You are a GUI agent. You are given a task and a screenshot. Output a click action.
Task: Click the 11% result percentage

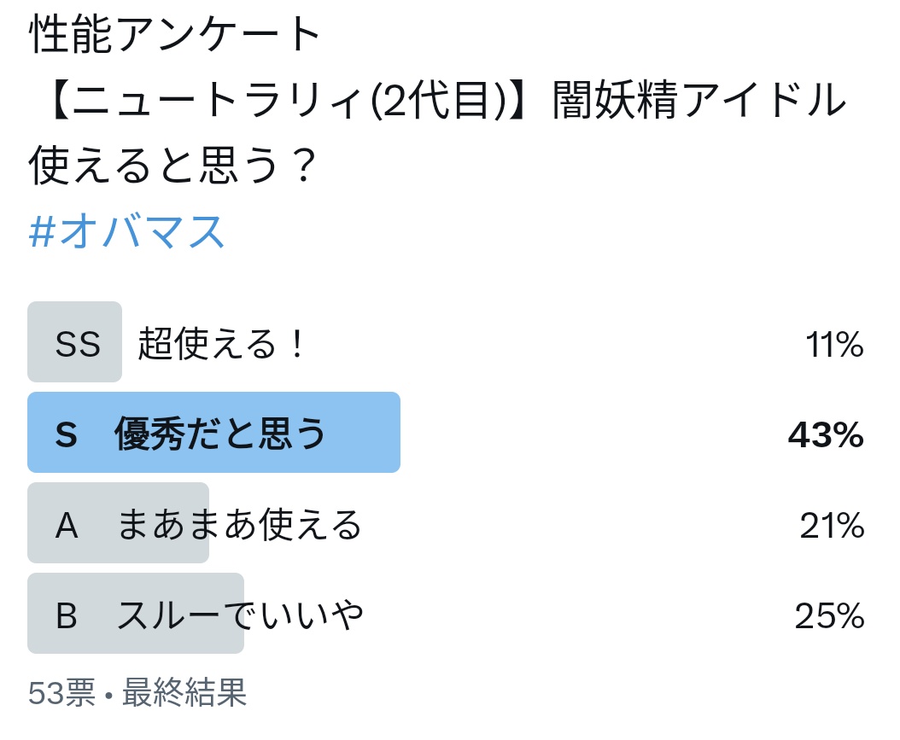[x=834, y=344]
